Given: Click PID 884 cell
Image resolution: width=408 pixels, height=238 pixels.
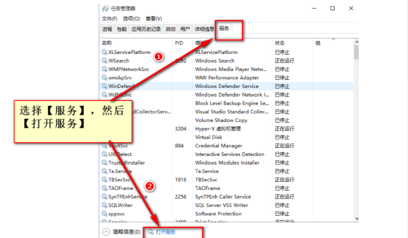Looking at the screenshot, I should pyautogui.click(x=179, y=146).
